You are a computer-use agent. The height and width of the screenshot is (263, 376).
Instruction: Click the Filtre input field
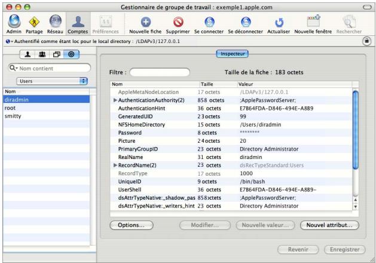coord(160,72)
